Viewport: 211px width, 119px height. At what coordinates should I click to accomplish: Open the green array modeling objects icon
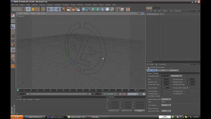tap(98, 9)
